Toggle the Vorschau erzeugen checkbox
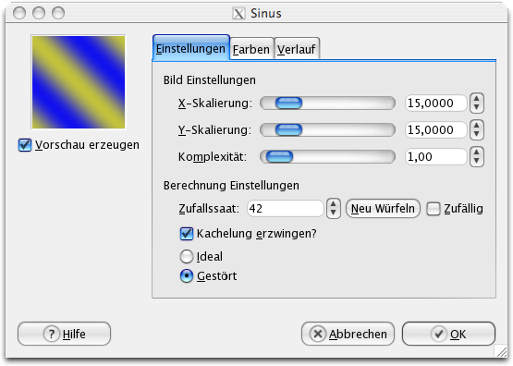Image resolution: width=513 pixels, height=366 pixels. click(25, 145)
